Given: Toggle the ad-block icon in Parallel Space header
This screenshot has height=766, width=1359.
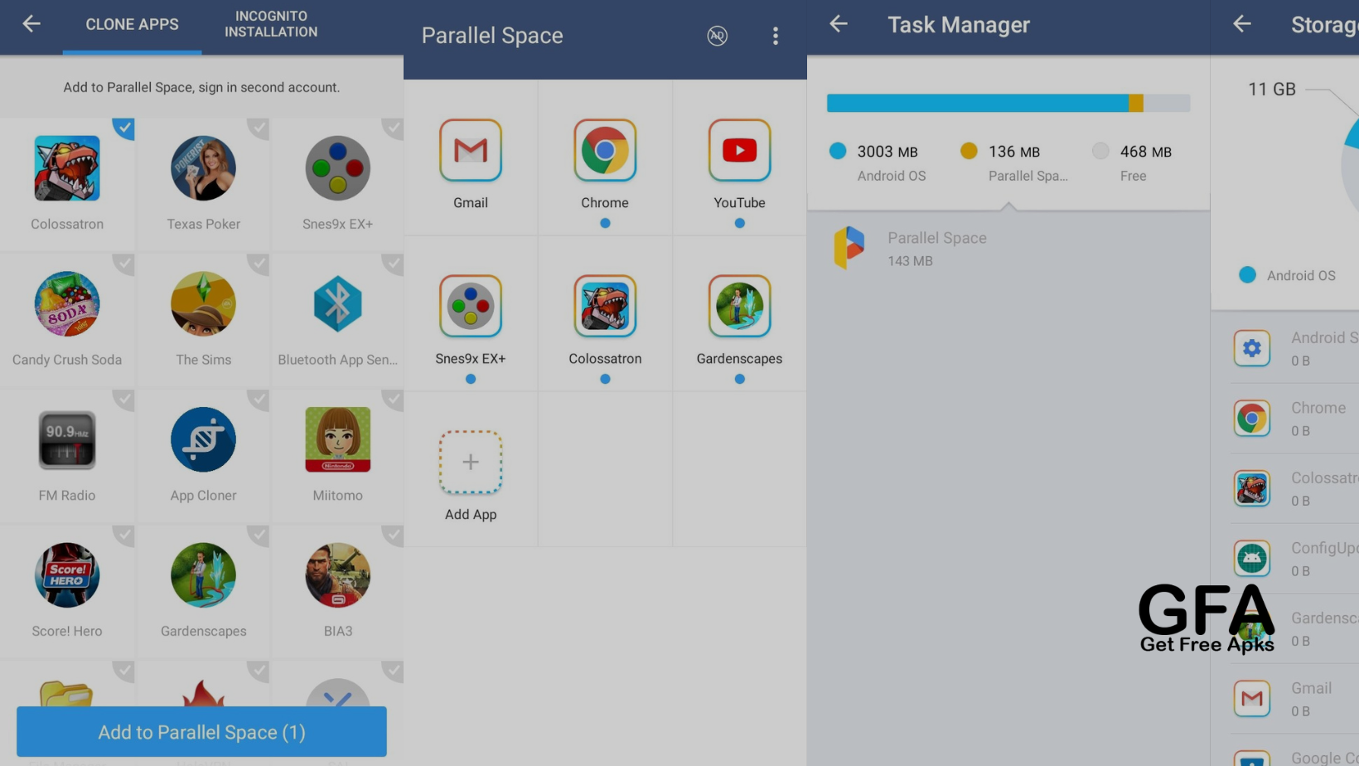Looking at the screenshot, I should coord(718,36).
